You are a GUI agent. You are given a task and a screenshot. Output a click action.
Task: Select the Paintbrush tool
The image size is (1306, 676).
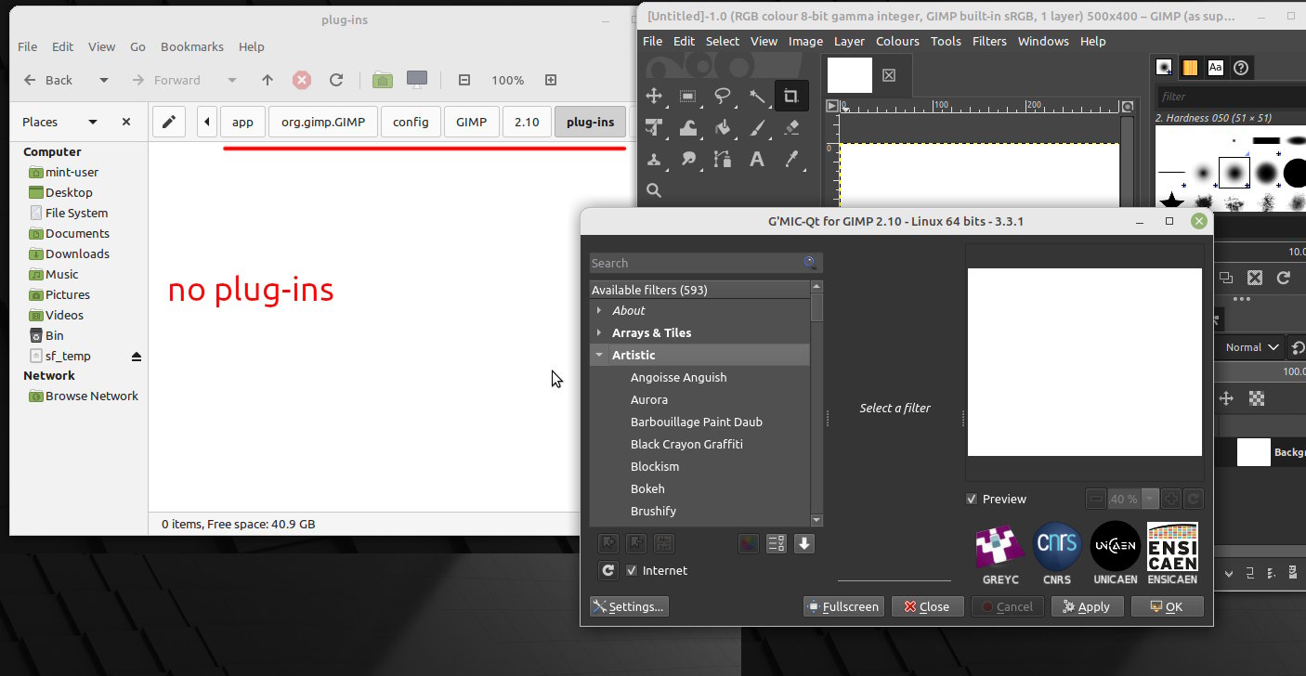pos(757,127)
